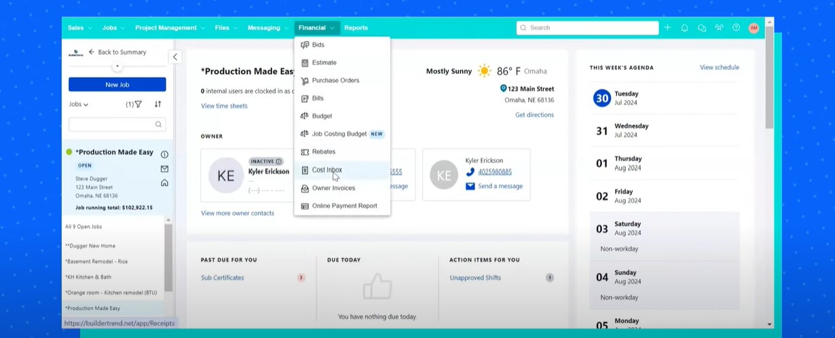Viewport: 835px width, 338px height.
Task: Open the Sales menu dropdown
Action: pos(79,28)
